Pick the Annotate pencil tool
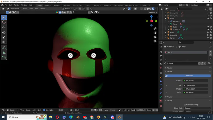The height and width of the screenshot is (120, 213). (4, 47)
